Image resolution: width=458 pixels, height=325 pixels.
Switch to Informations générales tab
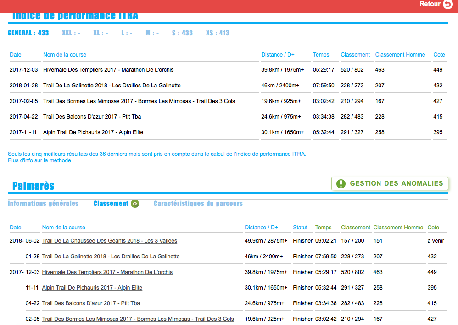(x=43, y=204)
